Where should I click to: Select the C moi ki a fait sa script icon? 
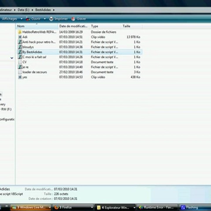20,57
